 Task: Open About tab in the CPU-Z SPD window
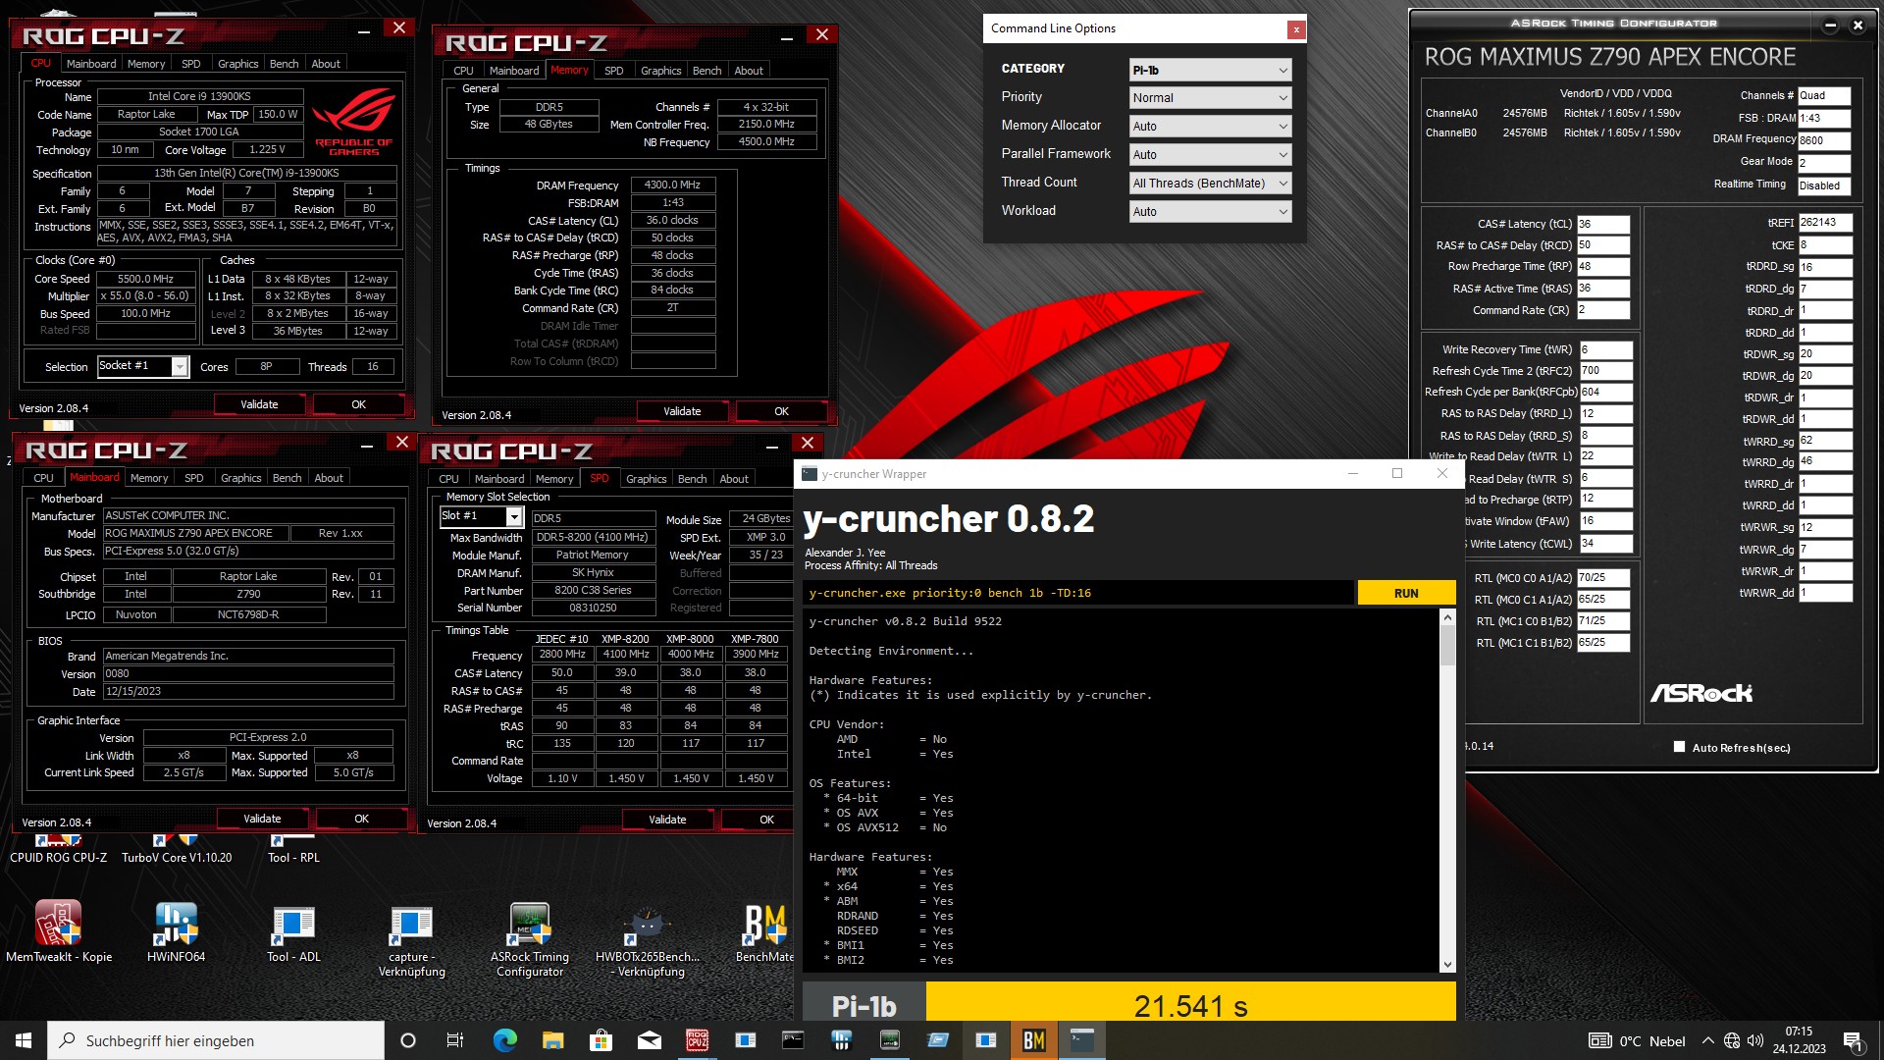[x=734, y=479]
